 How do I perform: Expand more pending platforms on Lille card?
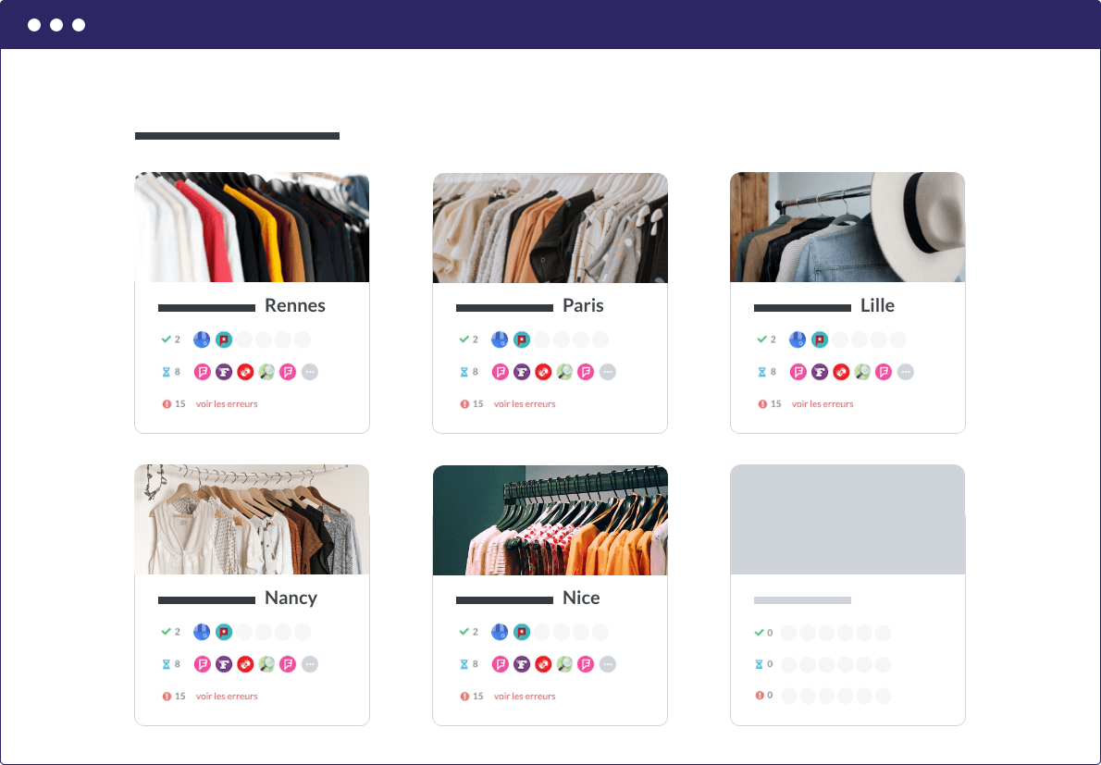[x=906, y=372]
